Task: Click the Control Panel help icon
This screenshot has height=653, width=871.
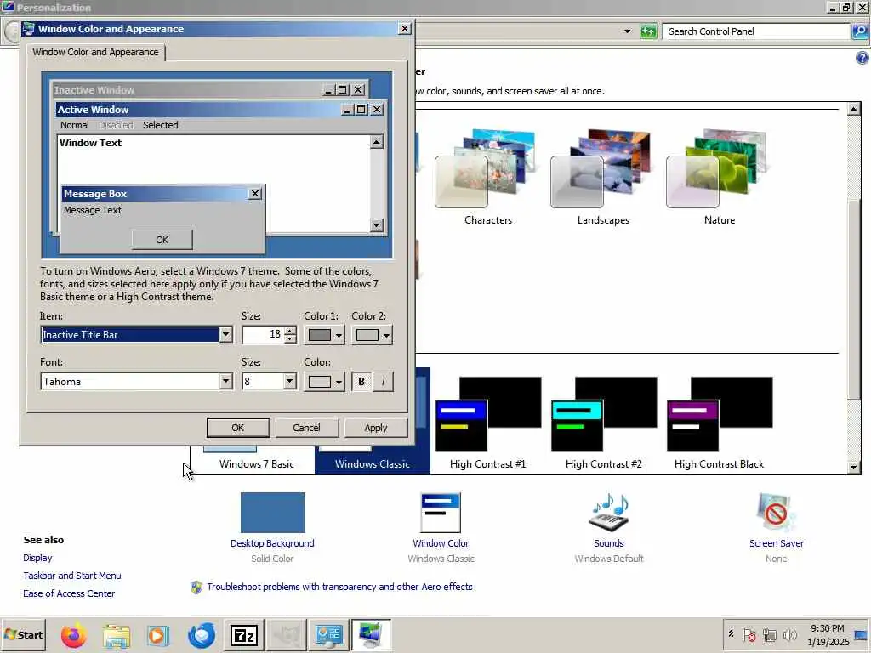Action: [x=862, y=58]
